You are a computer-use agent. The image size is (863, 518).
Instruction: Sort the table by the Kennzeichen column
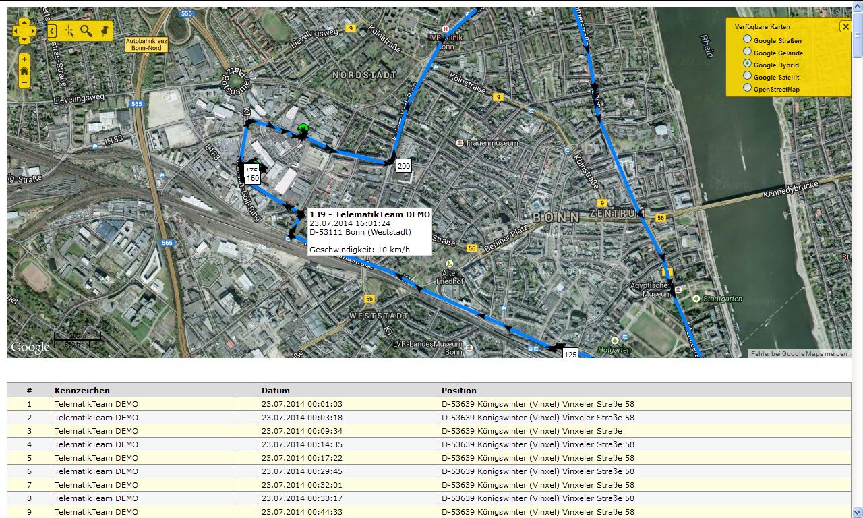144,390
